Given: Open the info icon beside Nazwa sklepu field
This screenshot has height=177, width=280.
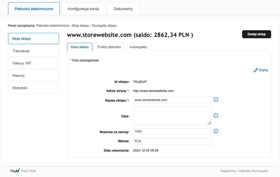Looking at the screenshot, I should pyautogui.click(x=216, y=99).
